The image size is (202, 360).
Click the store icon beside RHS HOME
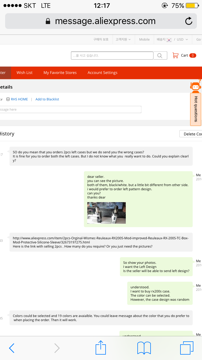click(x=8, y=99)
